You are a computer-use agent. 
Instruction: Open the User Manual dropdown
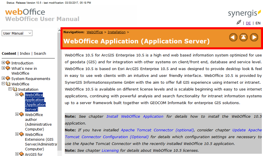point(17,33)
